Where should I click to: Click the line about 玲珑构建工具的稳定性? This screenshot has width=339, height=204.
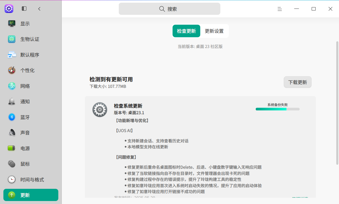[184, 179]
